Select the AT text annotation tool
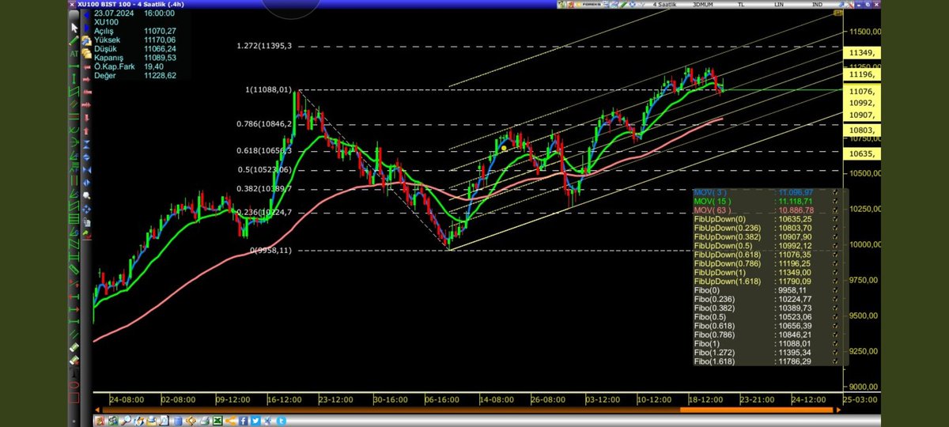Screen dimensions: 949x427 (74, 53)
